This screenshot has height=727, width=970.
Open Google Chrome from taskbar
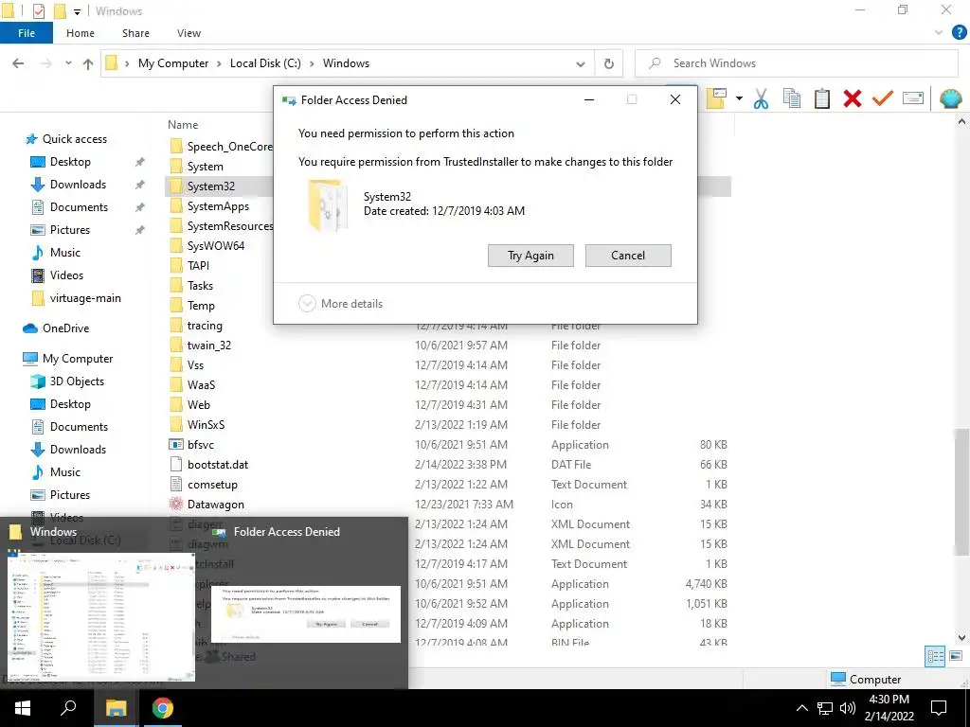click(163, 708)
